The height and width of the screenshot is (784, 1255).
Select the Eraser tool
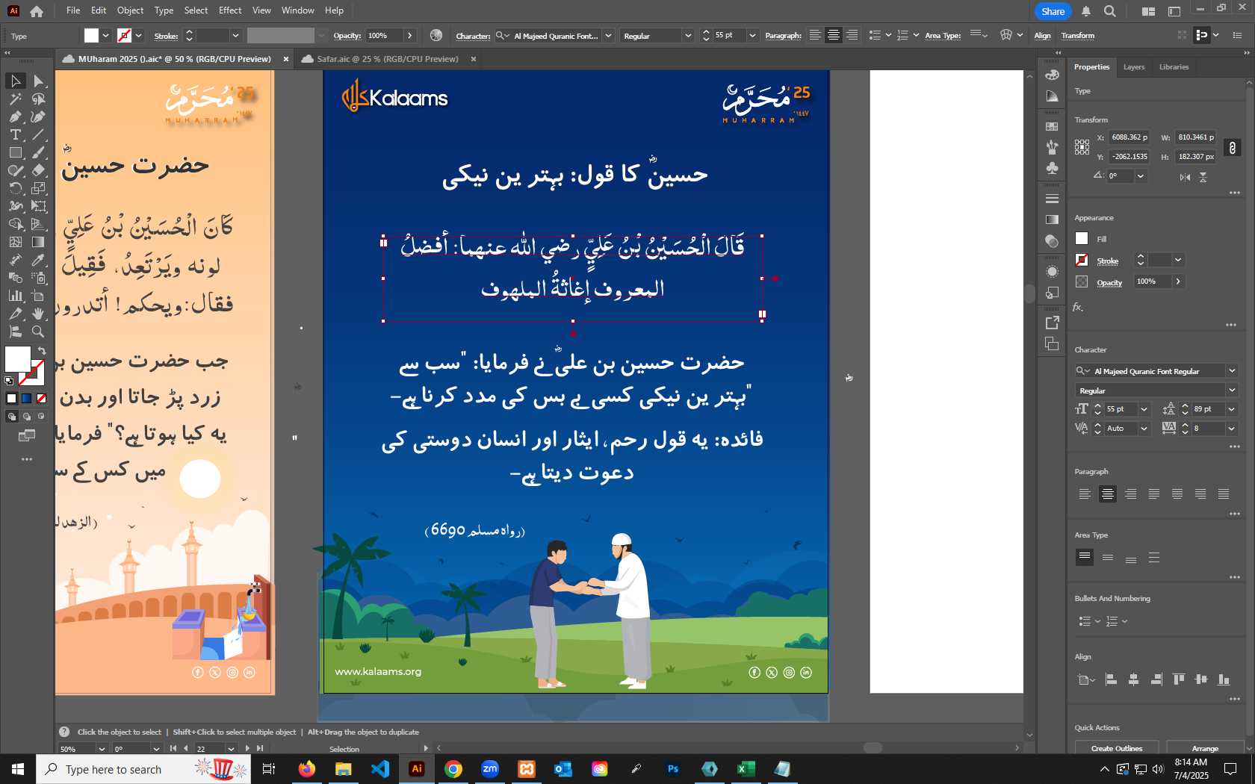pyautogui.click(x=39, y=170)
